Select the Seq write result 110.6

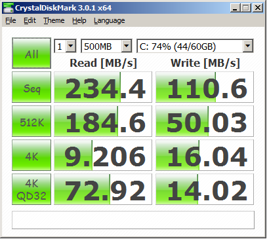pyautogui.click(x=205, y=87)
